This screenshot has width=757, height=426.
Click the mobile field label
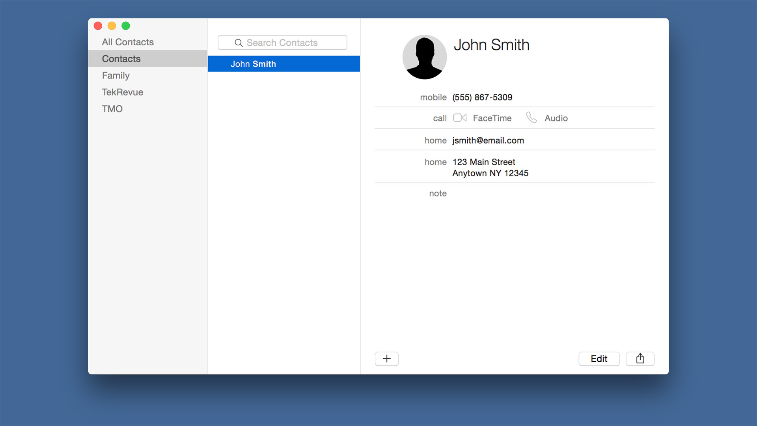[433, 97]
